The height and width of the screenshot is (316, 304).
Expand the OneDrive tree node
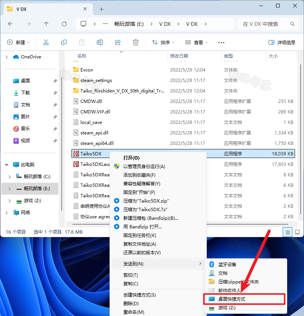point(7,57)
